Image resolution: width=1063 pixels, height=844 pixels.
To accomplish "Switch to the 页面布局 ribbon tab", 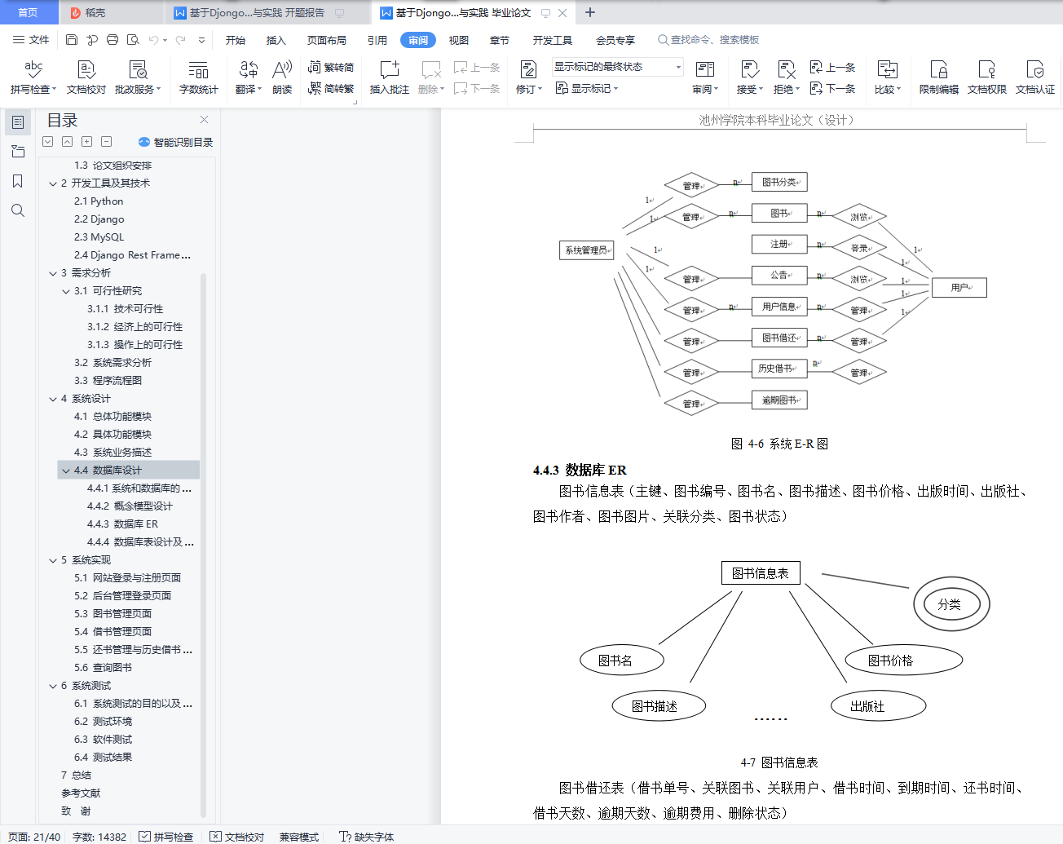I will pos(327,40).
